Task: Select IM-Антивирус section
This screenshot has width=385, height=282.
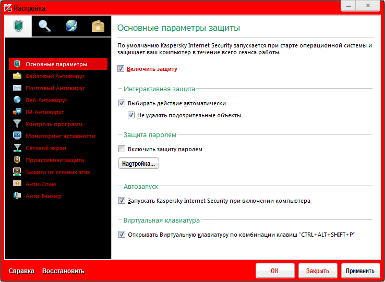Action: [45, 112]
